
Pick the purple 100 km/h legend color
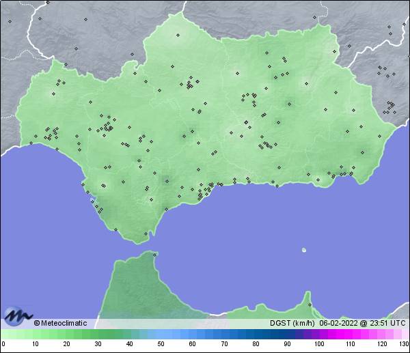(318, 335)
